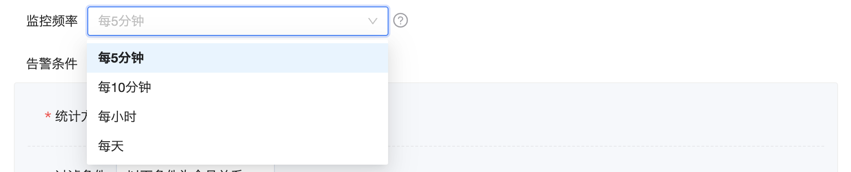Click the 每5分钟 placeholder text in the input

121,21
